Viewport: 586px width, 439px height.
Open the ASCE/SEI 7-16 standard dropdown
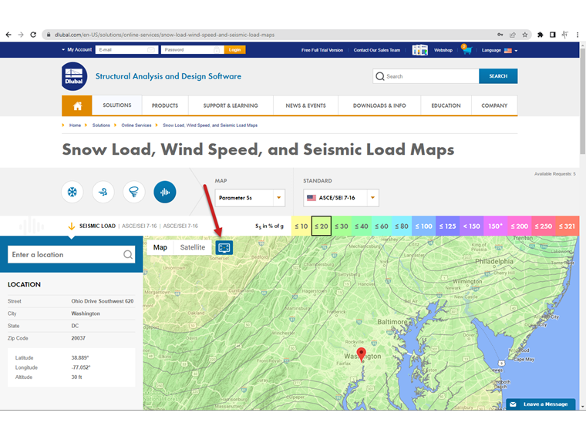(x=341, y=198)
